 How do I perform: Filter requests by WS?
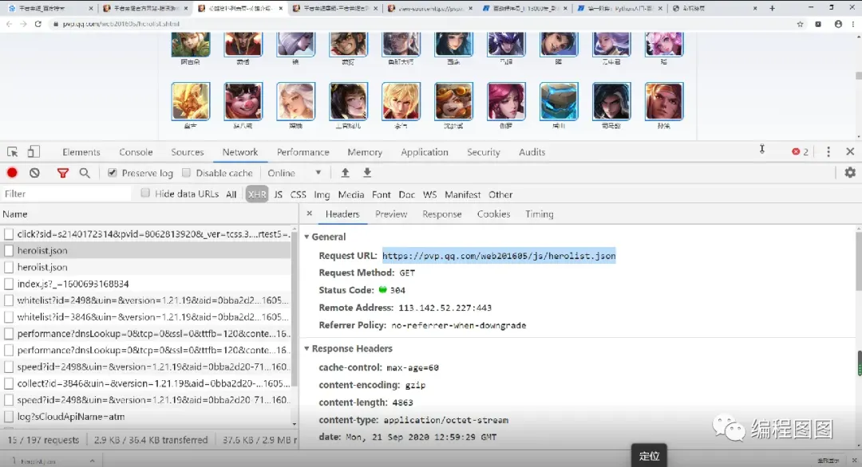430,194
